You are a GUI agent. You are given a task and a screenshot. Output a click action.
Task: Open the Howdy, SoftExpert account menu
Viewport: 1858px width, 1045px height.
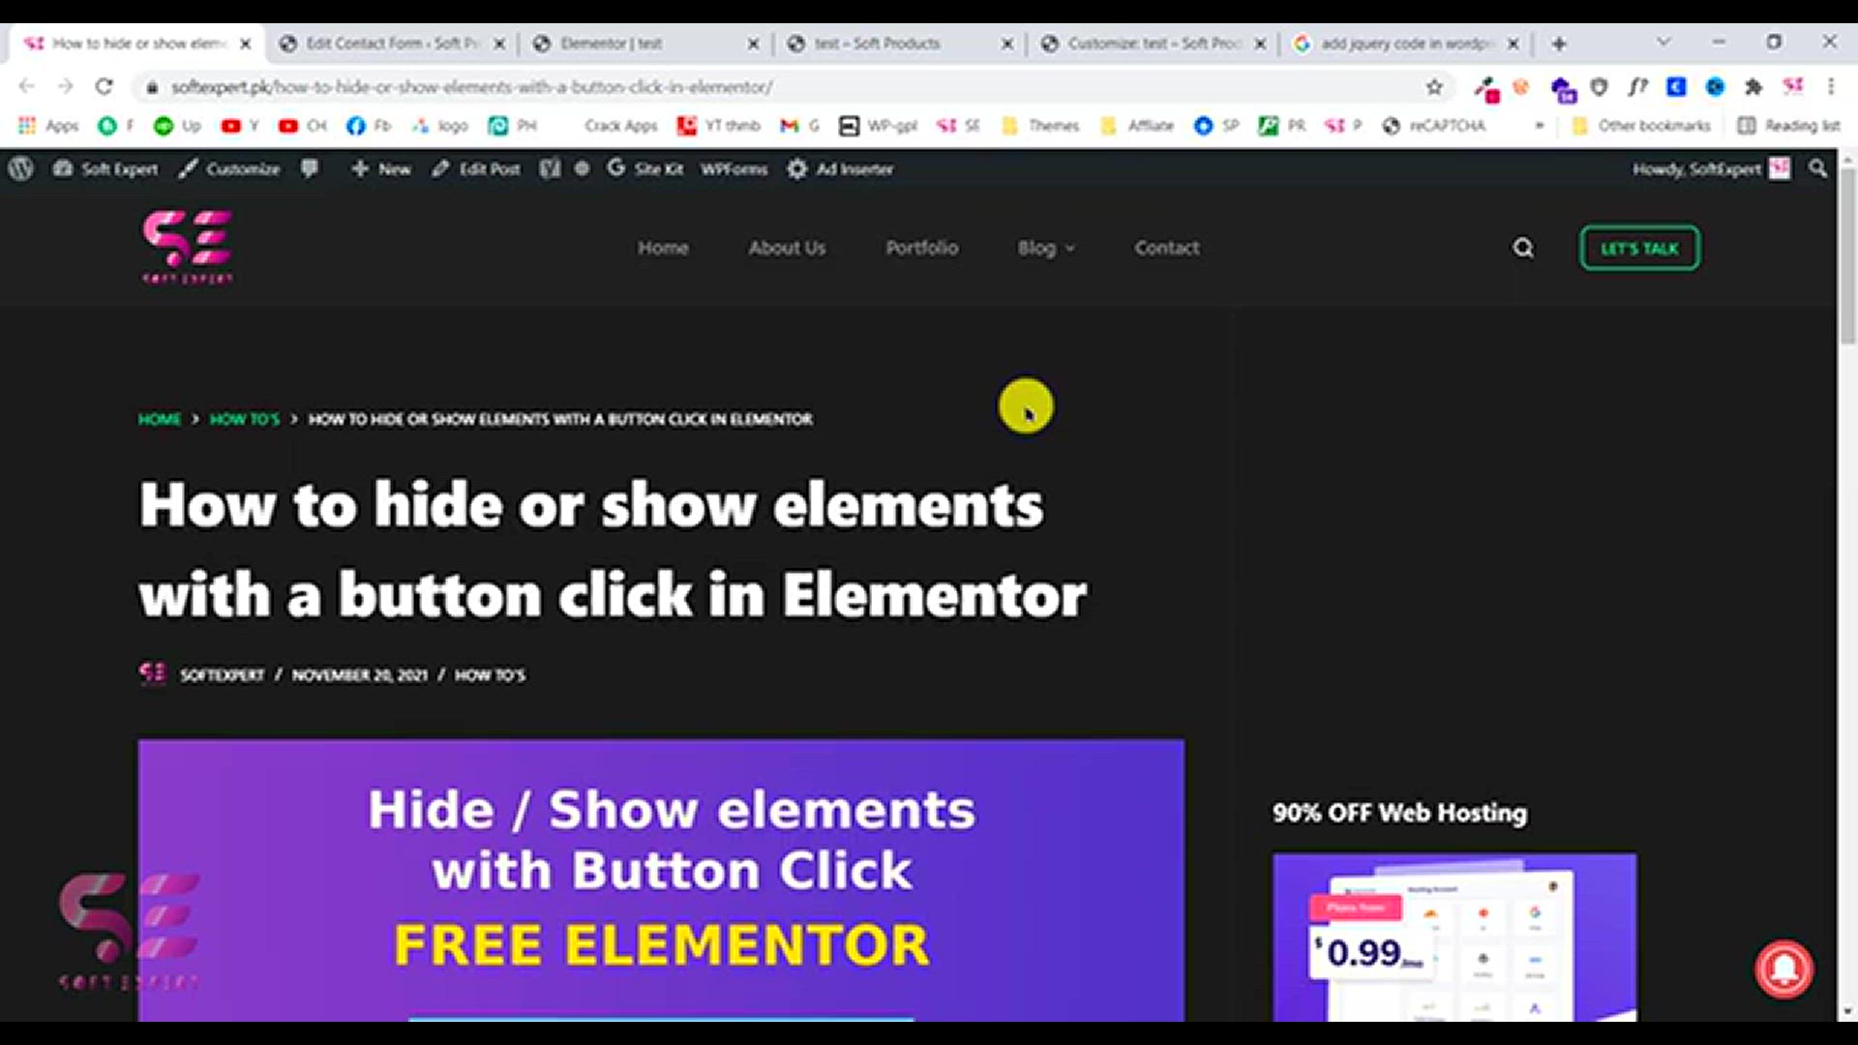[x=1711, y=168]
